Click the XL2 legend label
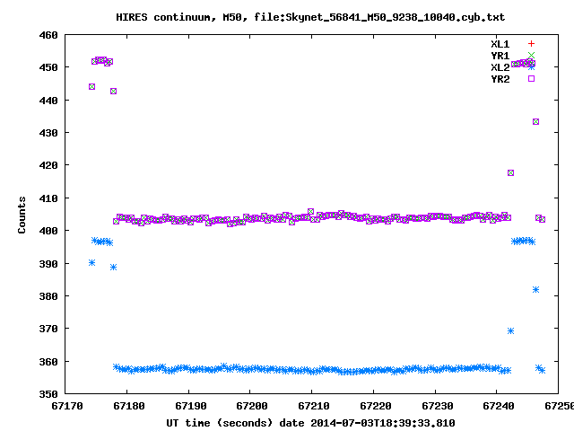 pos(500,67)
